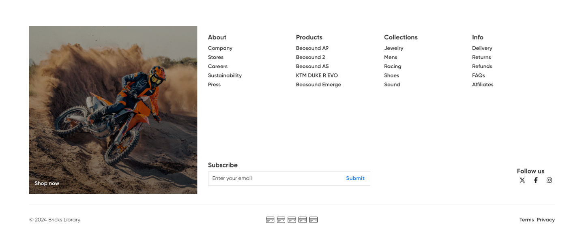The image size is (584, 242).
Task: Click the motocross rider image
Action: pos(113,110)
